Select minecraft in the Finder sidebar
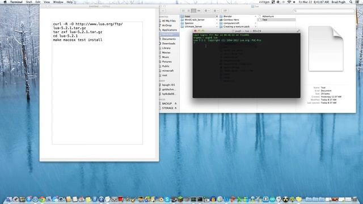This screenshot has height=204, width=363. [167, 71]
